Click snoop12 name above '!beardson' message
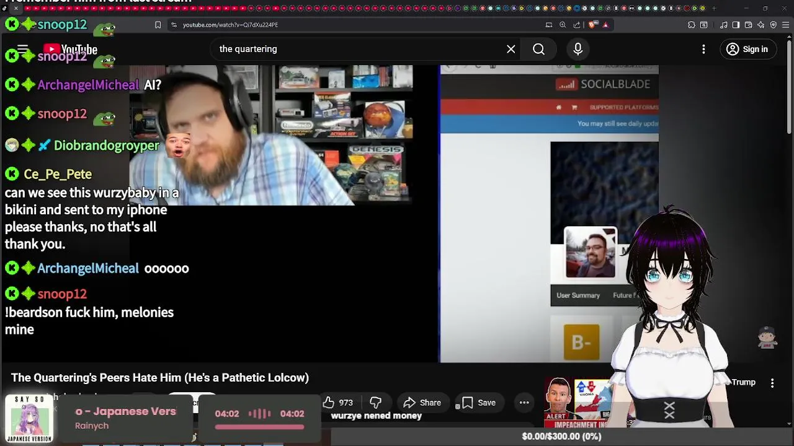The image size is (794, 446). pos(62,294)
